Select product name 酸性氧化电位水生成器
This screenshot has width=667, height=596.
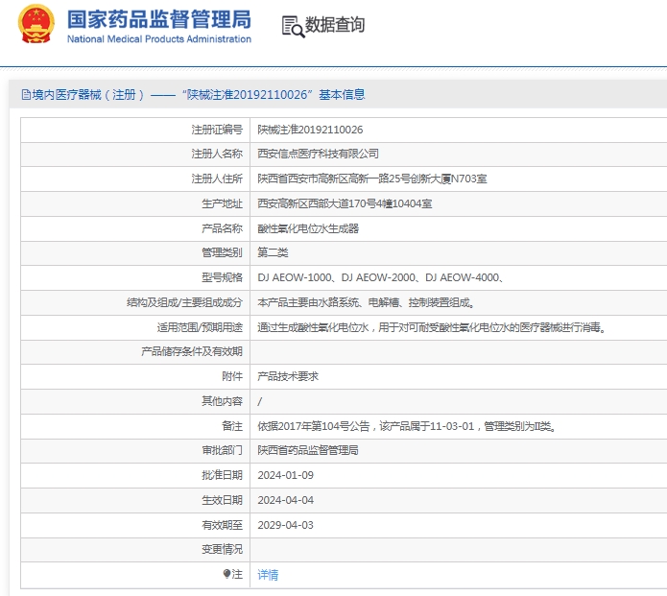coord(308,228)
